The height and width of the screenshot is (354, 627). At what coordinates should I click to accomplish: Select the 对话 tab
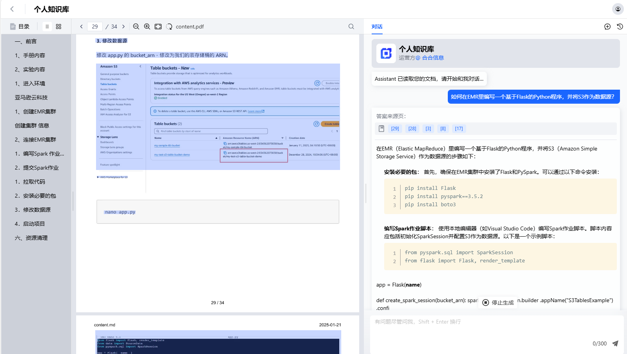tap(377, 27)
